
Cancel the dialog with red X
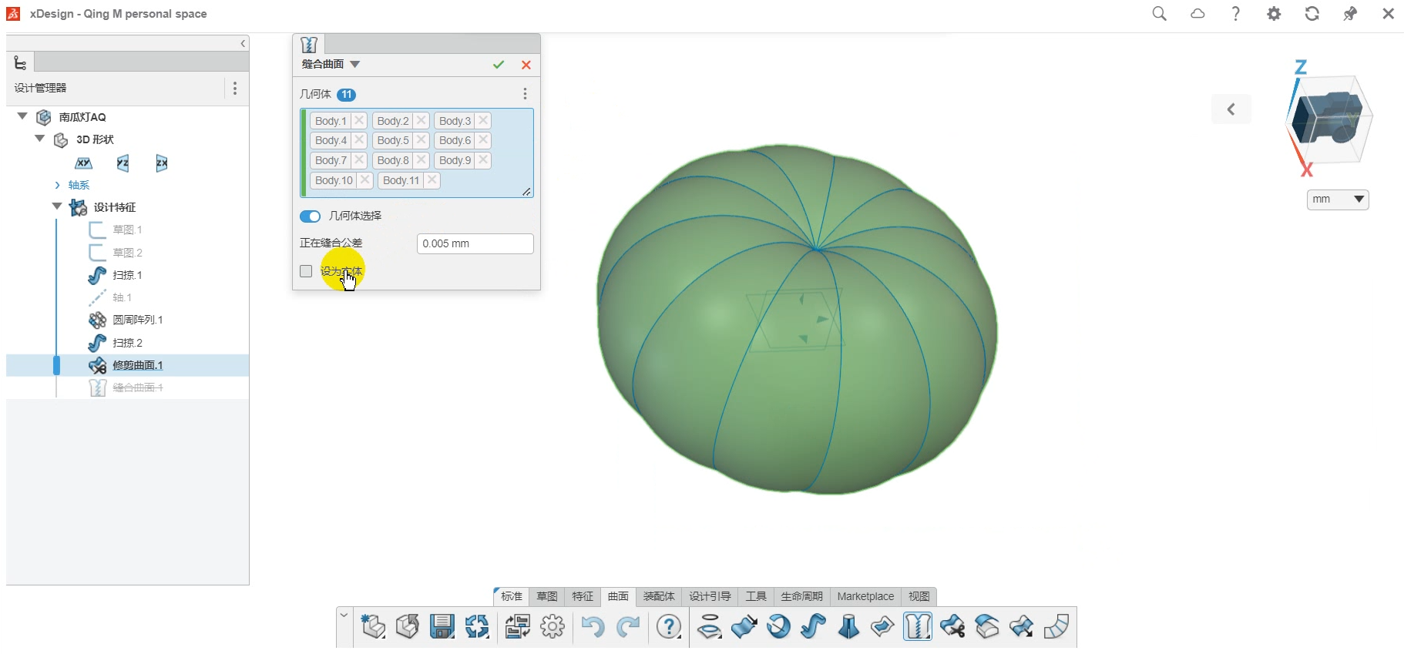pos(526,65)
